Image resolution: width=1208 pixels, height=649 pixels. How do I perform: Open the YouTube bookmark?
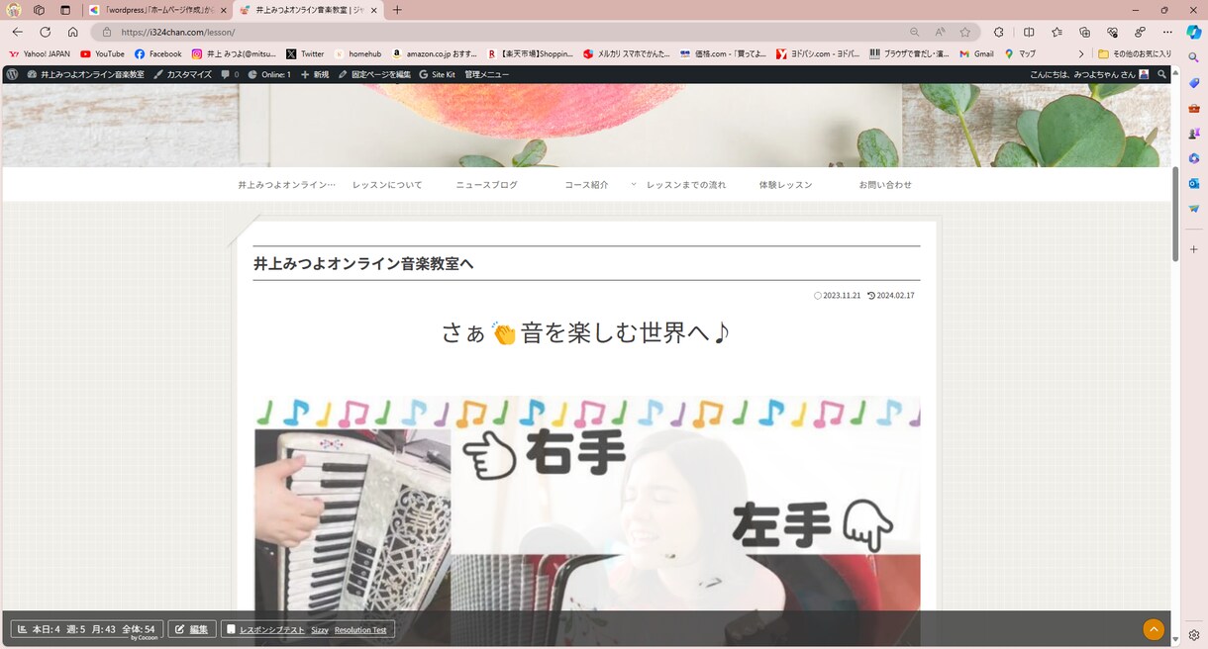[x=102, y=53]
